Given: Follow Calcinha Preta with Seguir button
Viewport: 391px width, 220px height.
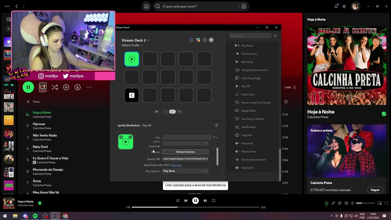Looking at the screenshot, I should [375, 190].
